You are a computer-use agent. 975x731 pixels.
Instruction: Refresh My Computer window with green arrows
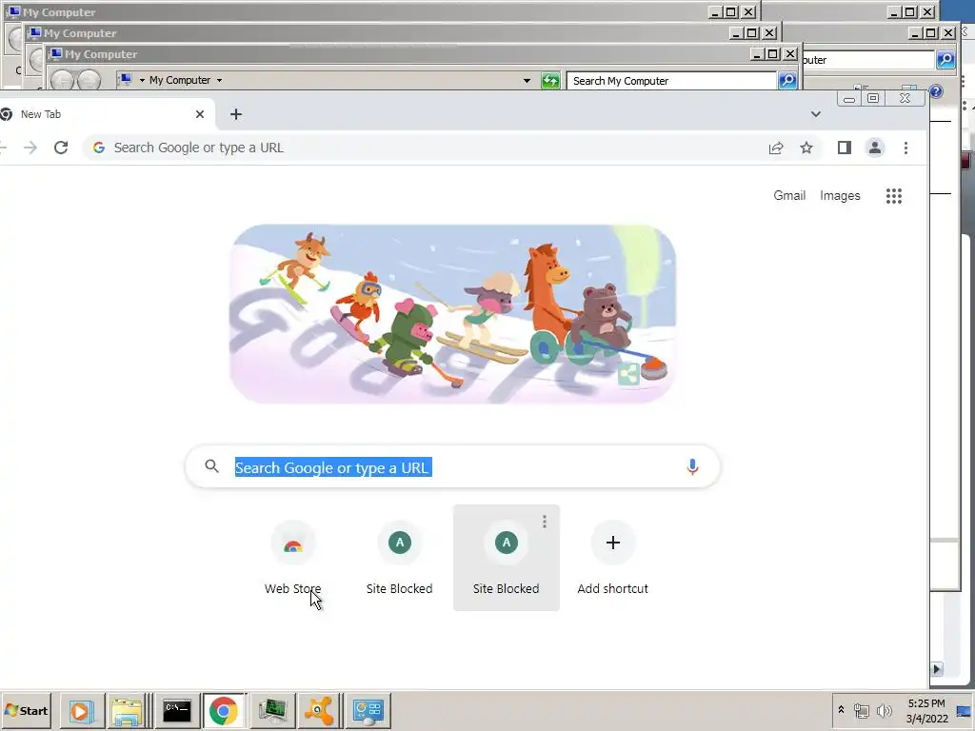point(550,81)
